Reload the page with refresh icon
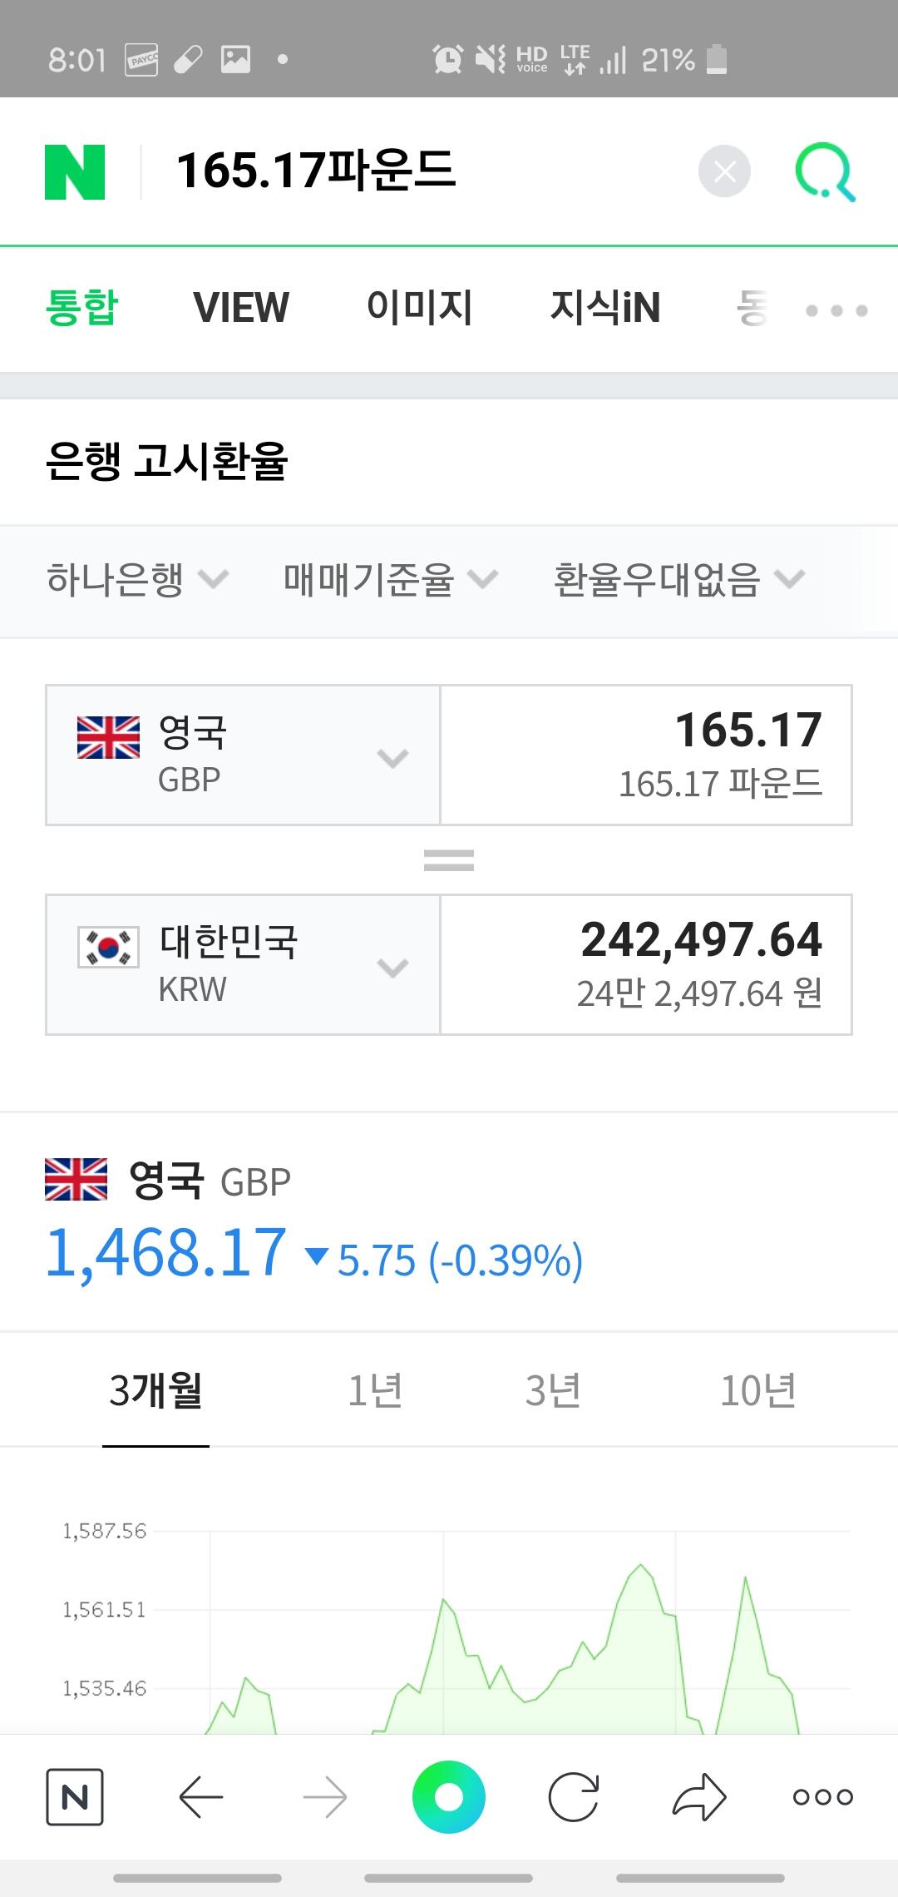Screen dimensions: 898x1897 coord(574,1798)
